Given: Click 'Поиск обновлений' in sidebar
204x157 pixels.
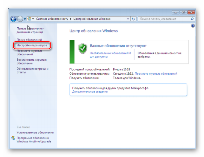Looking at the screenshot, I should (x=29, y=40).
